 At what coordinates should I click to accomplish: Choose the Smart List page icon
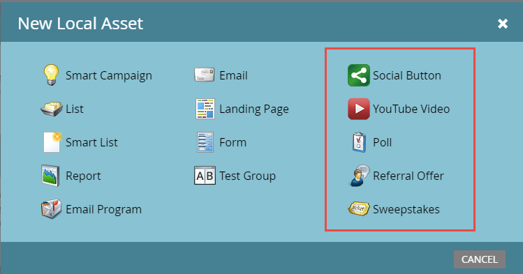click(x=52, y=142)
